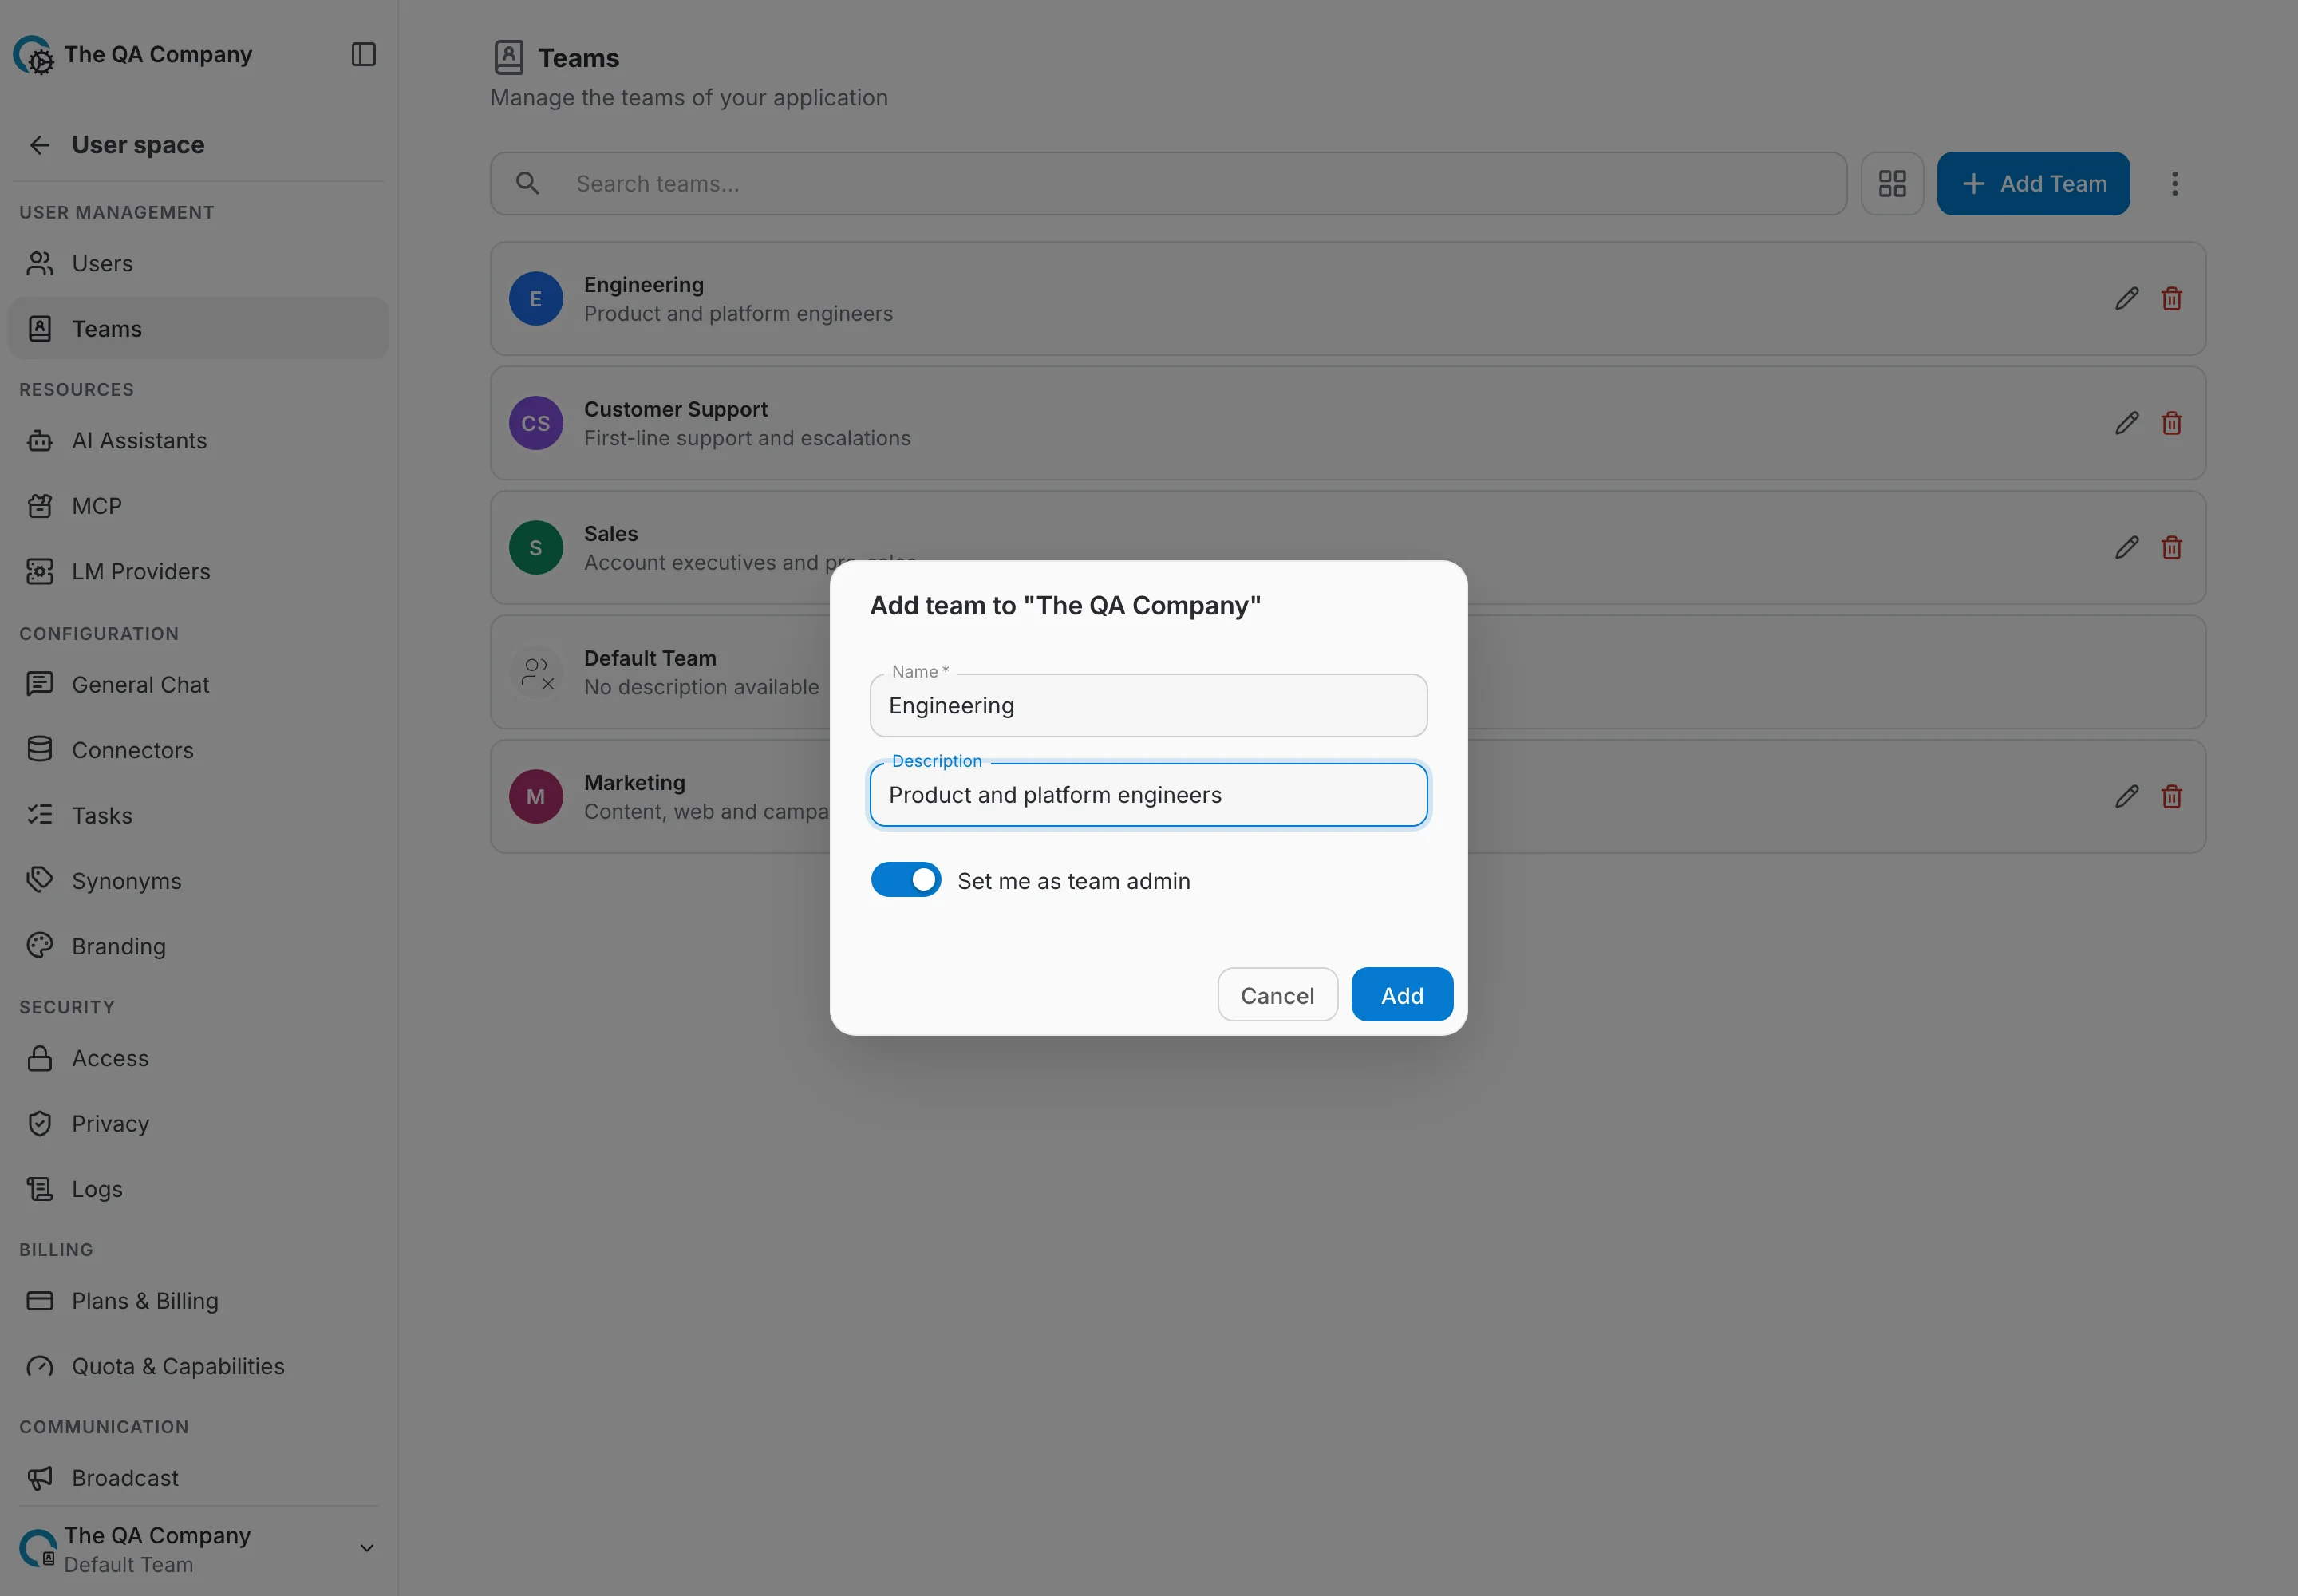The width and height of the screenshot is (2298, 1596).
Task: Collapse the sidebar panel icon
Action: click(x=363, y=54)
